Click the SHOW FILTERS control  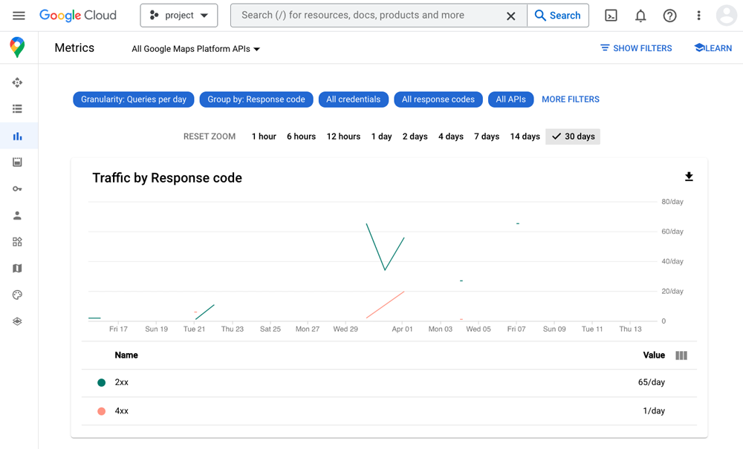click(x=636, y=47)
